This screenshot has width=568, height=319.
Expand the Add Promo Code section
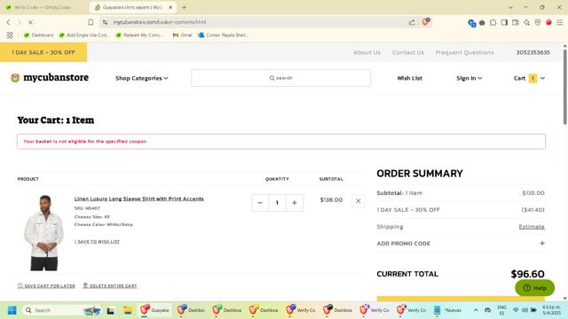(461, 244)
